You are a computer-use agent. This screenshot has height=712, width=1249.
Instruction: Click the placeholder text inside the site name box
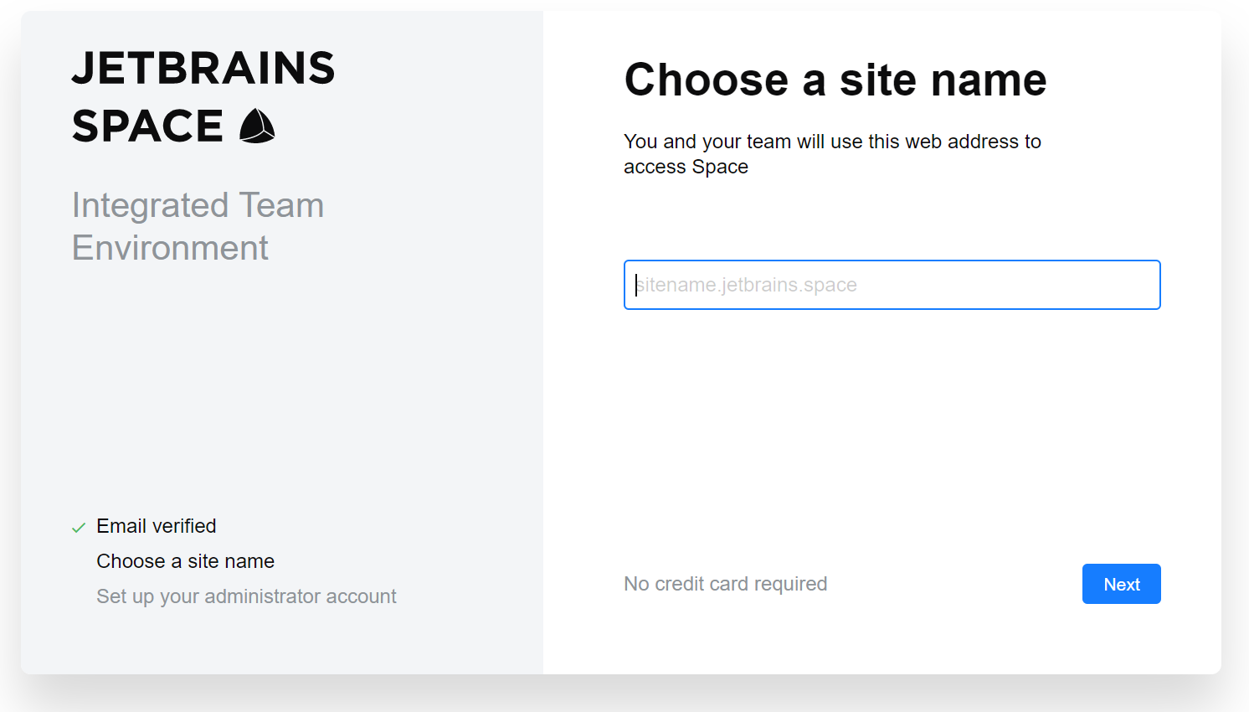pos(747,285)
